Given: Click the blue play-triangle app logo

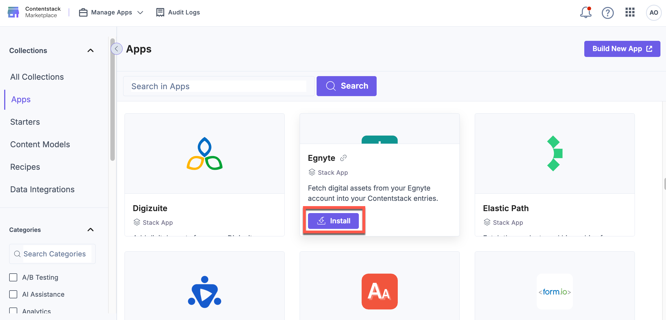Looking at the screenshot, I should click(x=205, y=292).
